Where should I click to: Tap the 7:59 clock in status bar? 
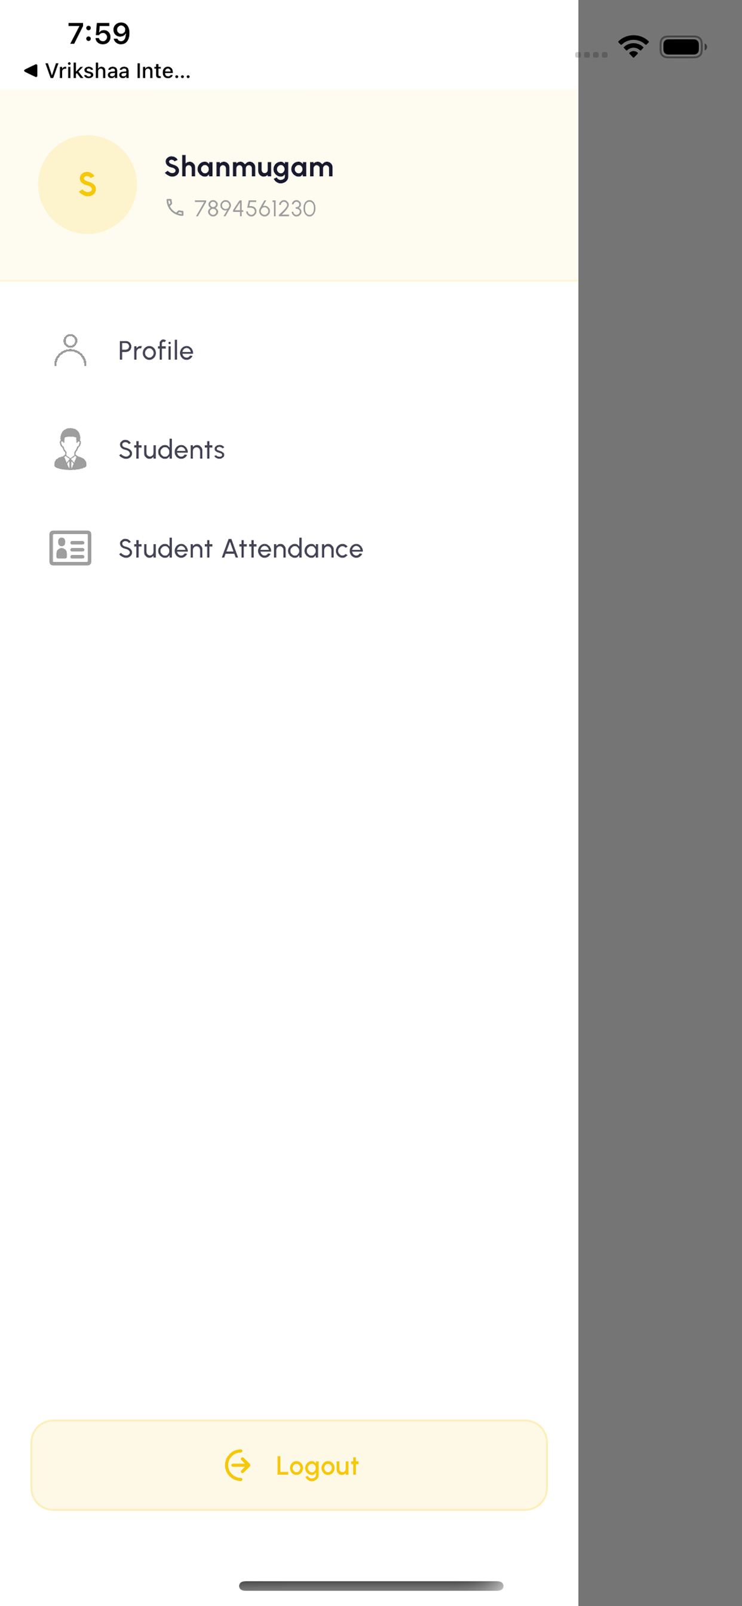pos(99,33)
